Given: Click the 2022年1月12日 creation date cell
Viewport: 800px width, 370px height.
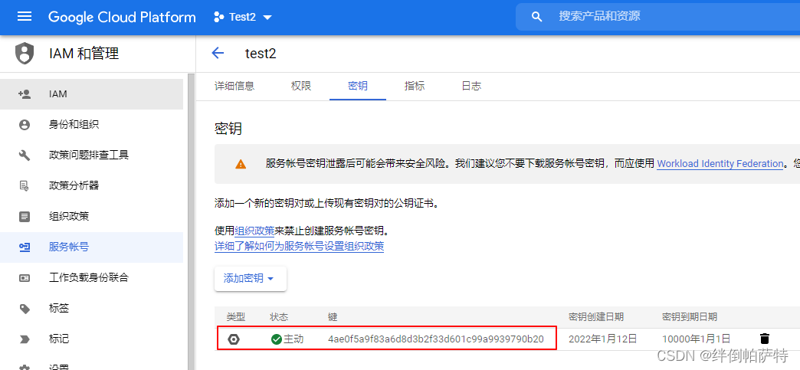Looking at the screenshot, I should (602, 339).
